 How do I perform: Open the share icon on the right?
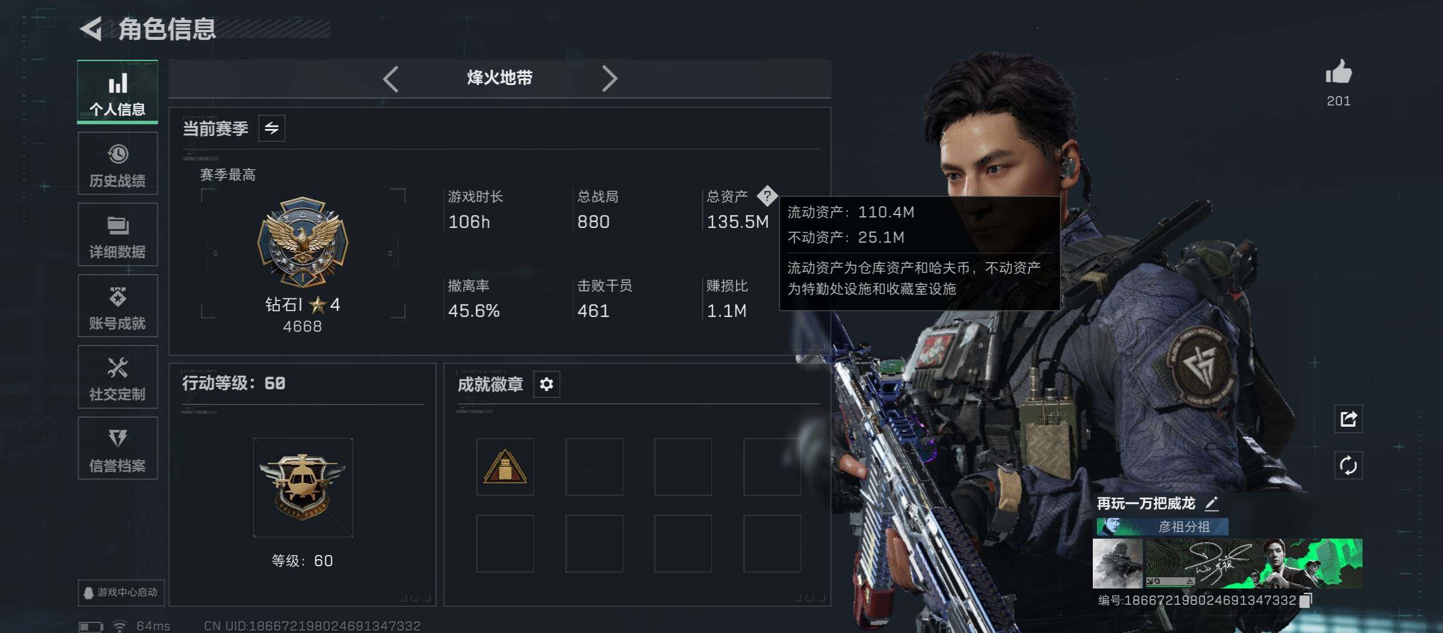tap(1348, 418)
